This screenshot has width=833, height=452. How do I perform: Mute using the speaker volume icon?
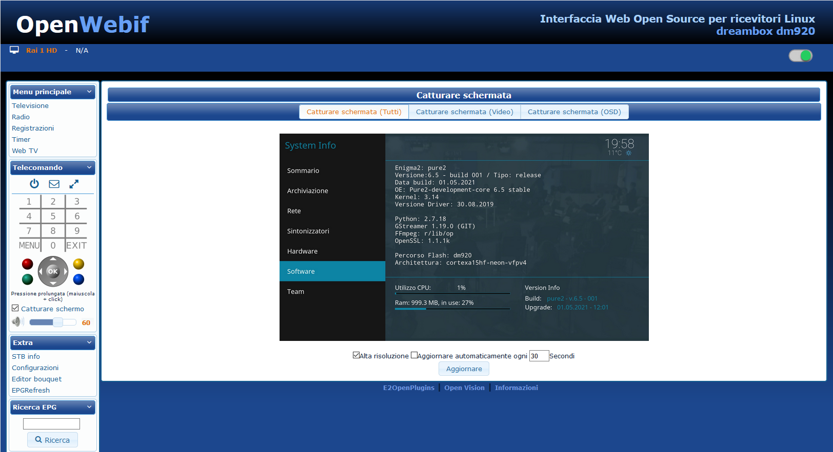pos(17,322)
